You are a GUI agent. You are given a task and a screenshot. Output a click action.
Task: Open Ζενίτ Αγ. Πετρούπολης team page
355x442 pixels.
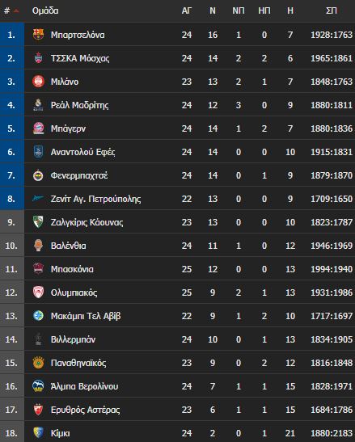pos(95,199)
